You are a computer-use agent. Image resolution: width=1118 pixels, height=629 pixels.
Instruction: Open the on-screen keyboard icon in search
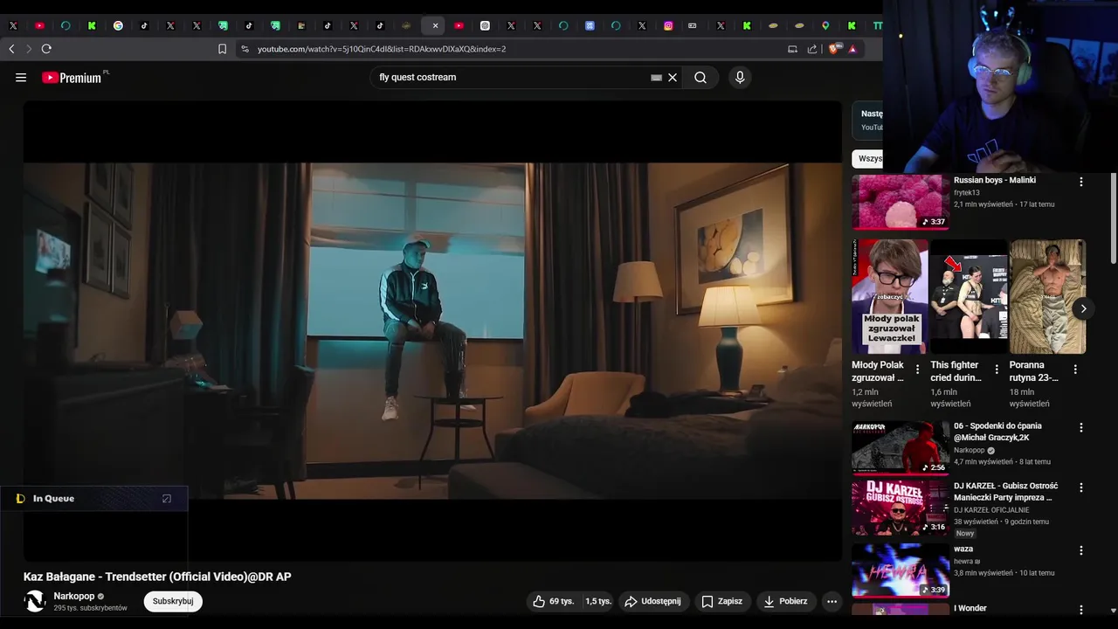point(656,78)
